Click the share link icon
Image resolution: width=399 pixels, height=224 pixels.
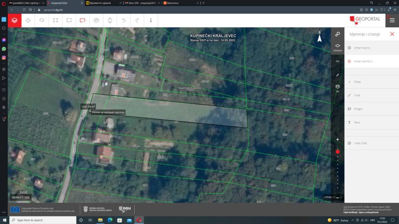click(337, 34)
